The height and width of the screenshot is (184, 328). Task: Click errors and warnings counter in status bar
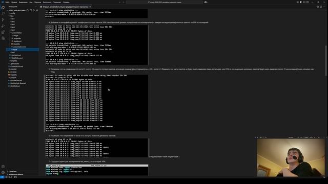[9, 177]
